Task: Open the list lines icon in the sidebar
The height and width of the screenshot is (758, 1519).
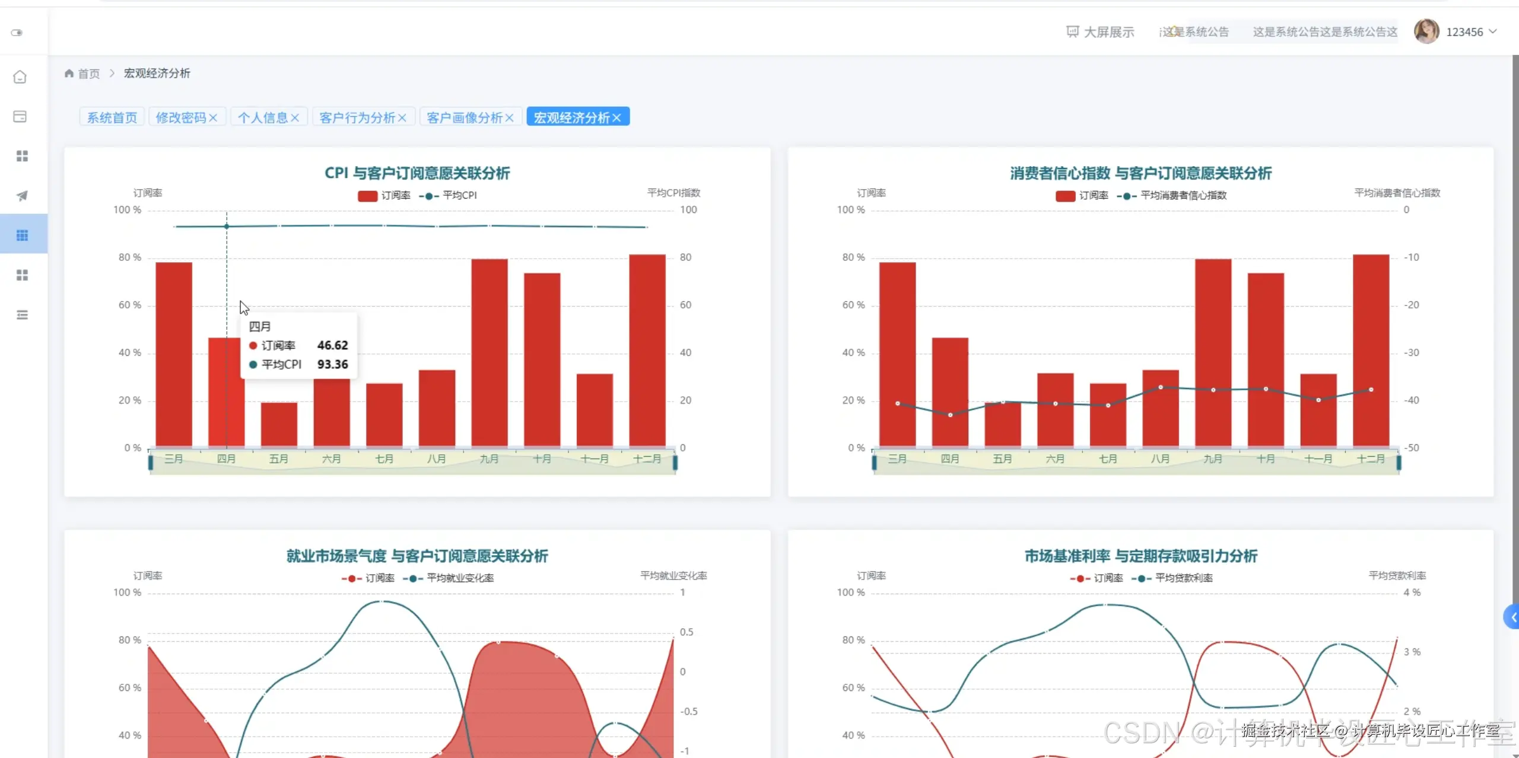Action: tap(22, 315)
